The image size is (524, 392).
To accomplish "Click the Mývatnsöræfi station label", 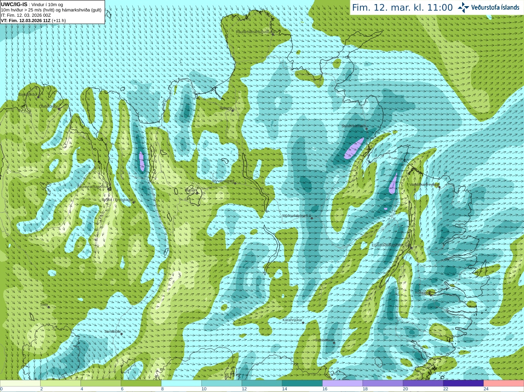I will 224,181.
